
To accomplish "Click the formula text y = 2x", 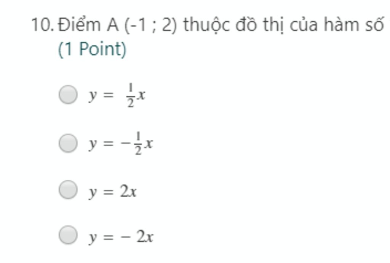I will [113, 192].
